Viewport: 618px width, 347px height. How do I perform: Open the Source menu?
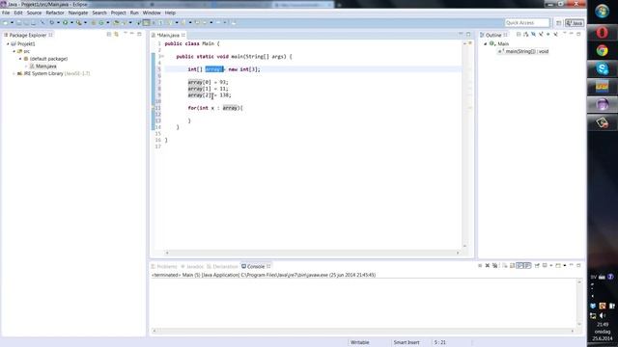pyautogui.click(x=34, y=13)
